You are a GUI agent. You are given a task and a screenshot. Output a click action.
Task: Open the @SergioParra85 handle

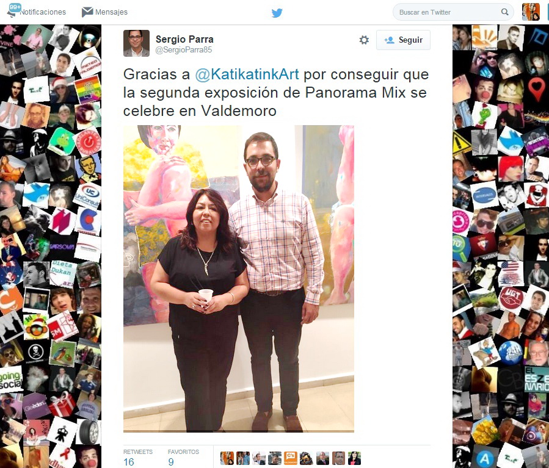pos(183,49)
